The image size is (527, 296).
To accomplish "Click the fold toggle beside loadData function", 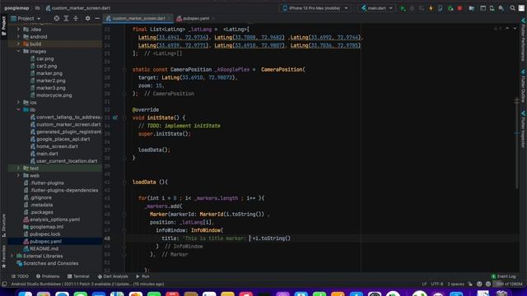I will 124,183.
